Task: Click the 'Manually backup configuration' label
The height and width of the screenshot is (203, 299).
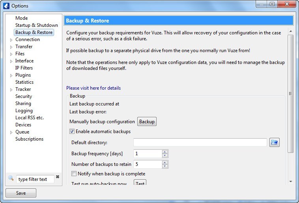Action: [x=102, y=122]
